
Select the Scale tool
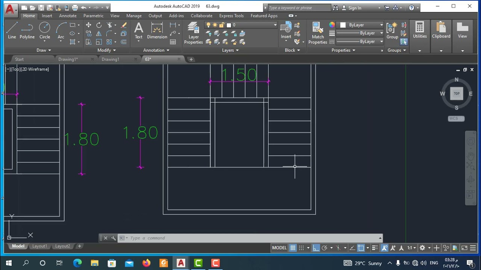click(x=99, y=42)
